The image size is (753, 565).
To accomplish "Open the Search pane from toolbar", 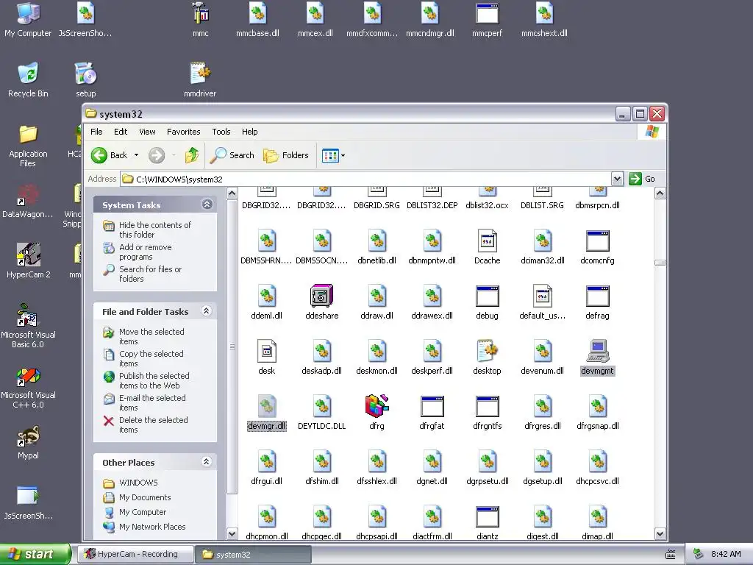I will click(x=232, y=155).
